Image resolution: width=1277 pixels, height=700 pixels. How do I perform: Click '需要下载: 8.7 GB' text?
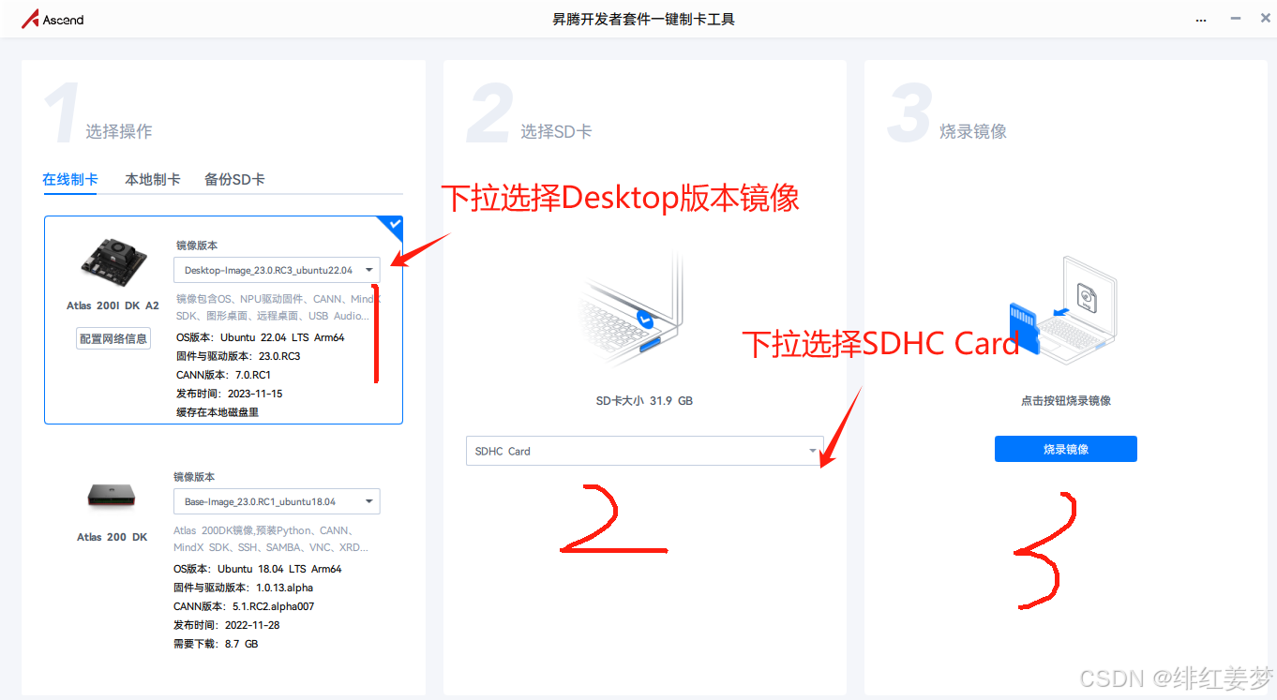coord(216,644)
